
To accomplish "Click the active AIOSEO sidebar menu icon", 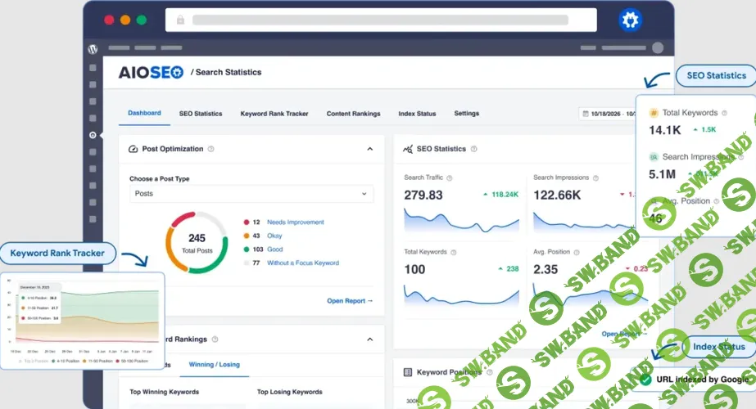I will 93,135.
